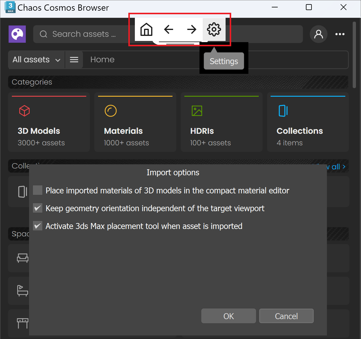The image size is (361, 339).
Task: Select the Materials circle icon
Action: [111, 111]
